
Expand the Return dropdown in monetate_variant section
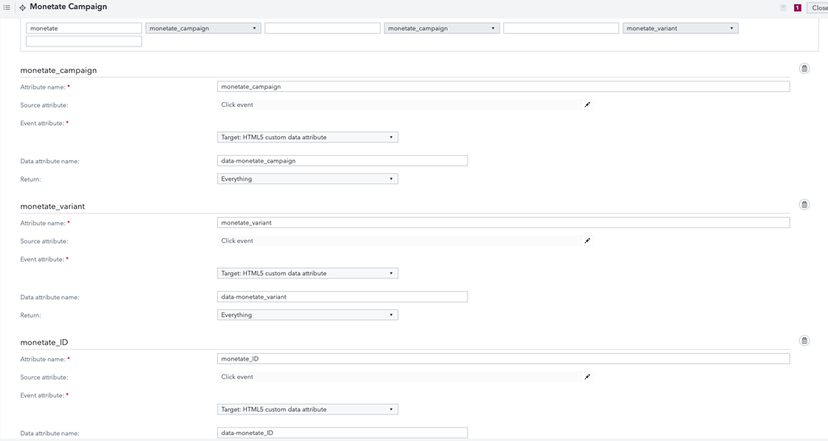coord(307,315)
